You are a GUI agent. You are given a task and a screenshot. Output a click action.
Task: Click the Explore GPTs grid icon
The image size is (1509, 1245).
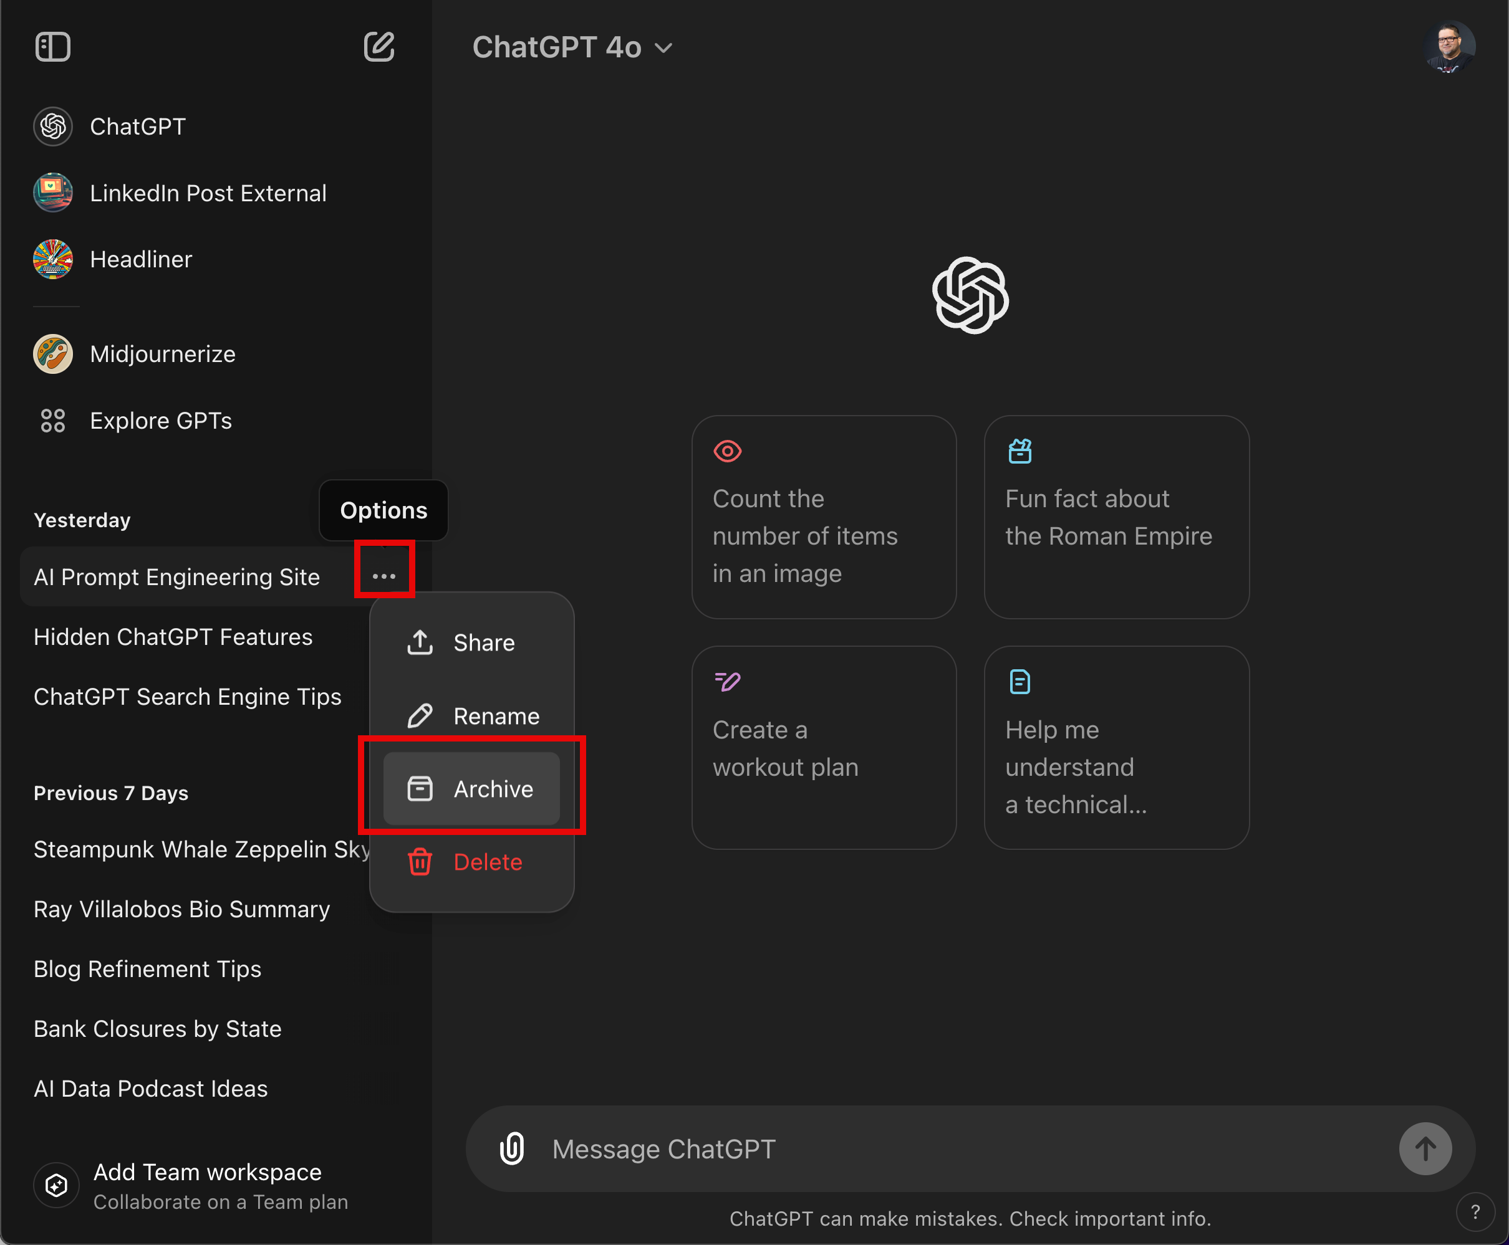click(52, 421)
